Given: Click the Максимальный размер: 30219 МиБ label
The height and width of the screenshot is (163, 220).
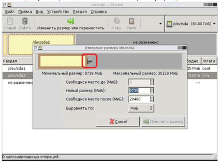Looking at the screenshot, I should (x=145, y=73).
